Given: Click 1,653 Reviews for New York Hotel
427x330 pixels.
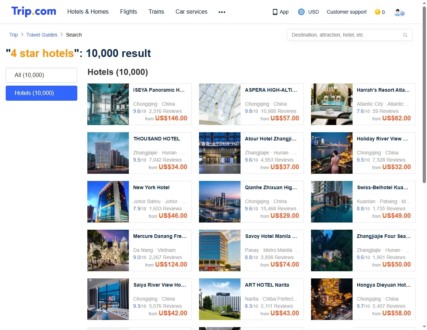Looking at the screenshot, I should (165, 209).
